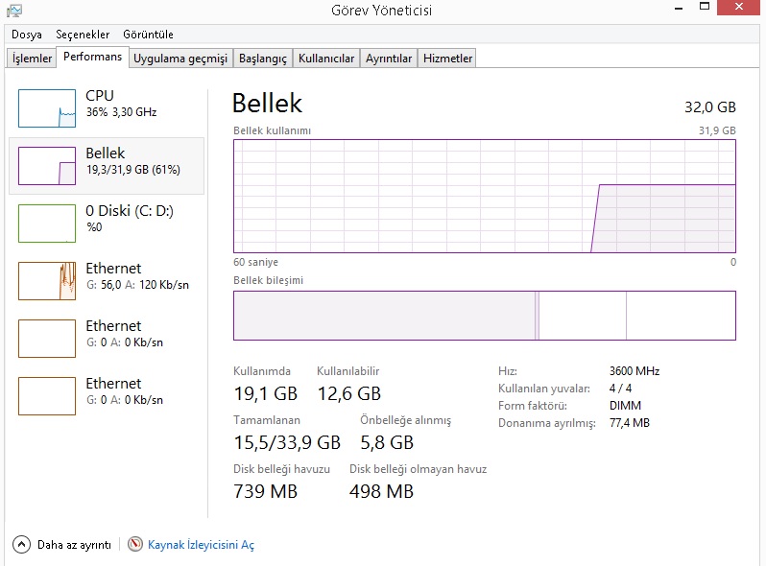766x566 pixels.
Task: Select the CPU mini graph thumbnail
Action: tap(47, 108)
